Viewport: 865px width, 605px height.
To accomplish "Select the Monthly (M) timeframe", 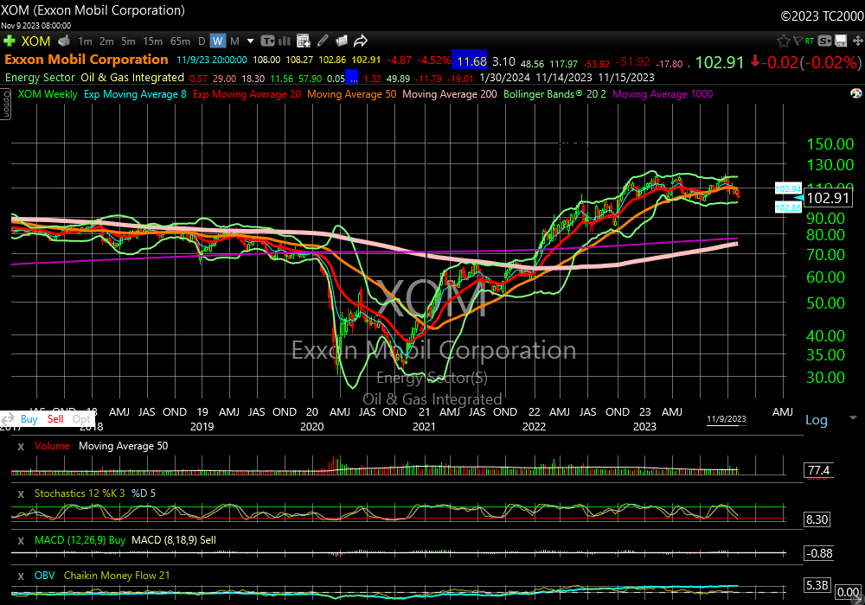I will (234, 41).
